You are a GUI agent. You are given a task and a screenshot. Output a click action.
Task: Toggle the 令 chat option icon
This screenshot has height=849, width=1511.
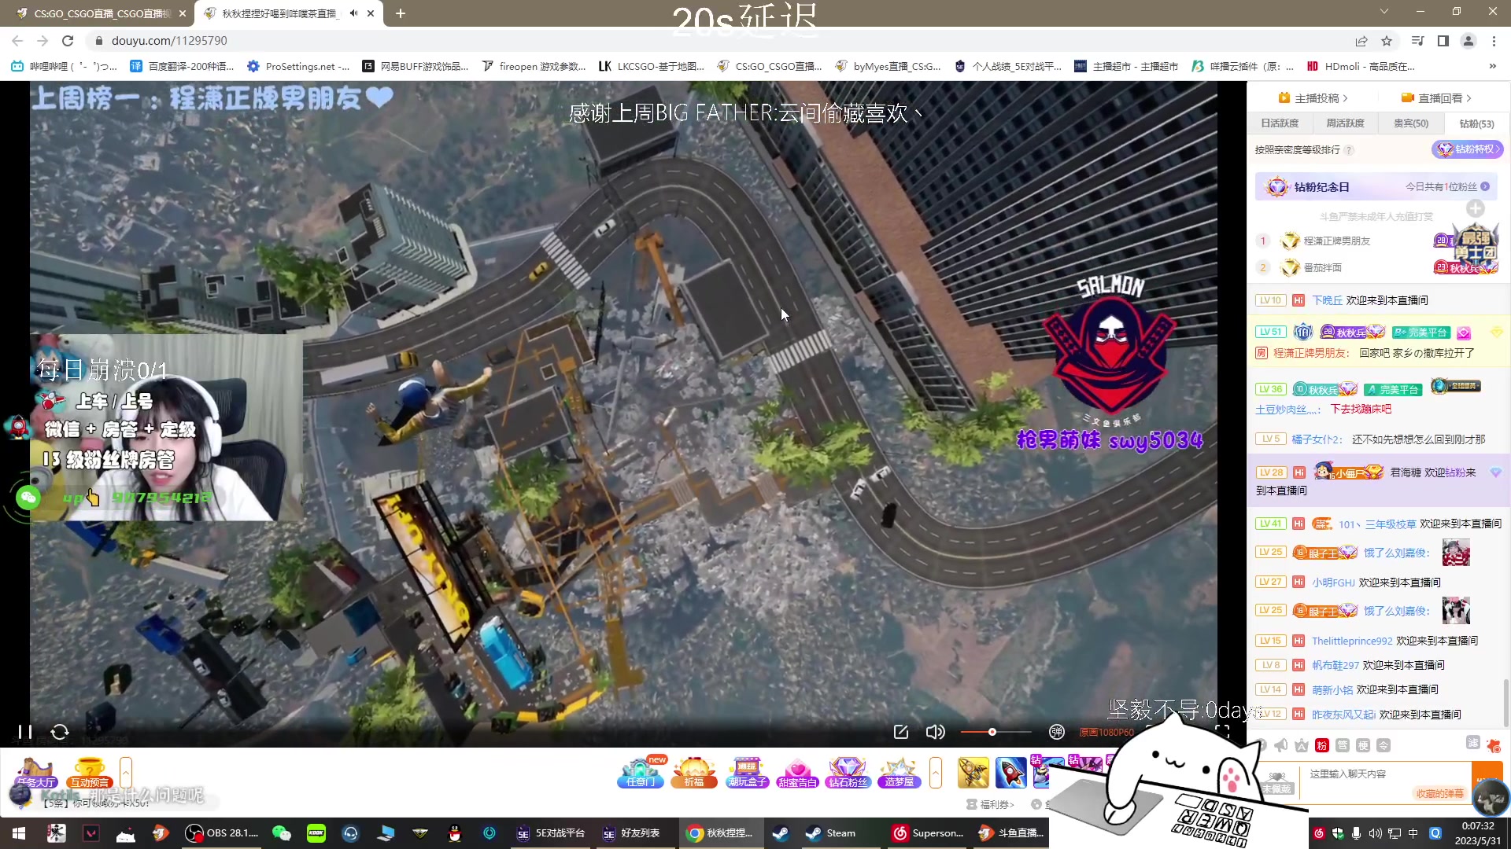coord(1384,745)
